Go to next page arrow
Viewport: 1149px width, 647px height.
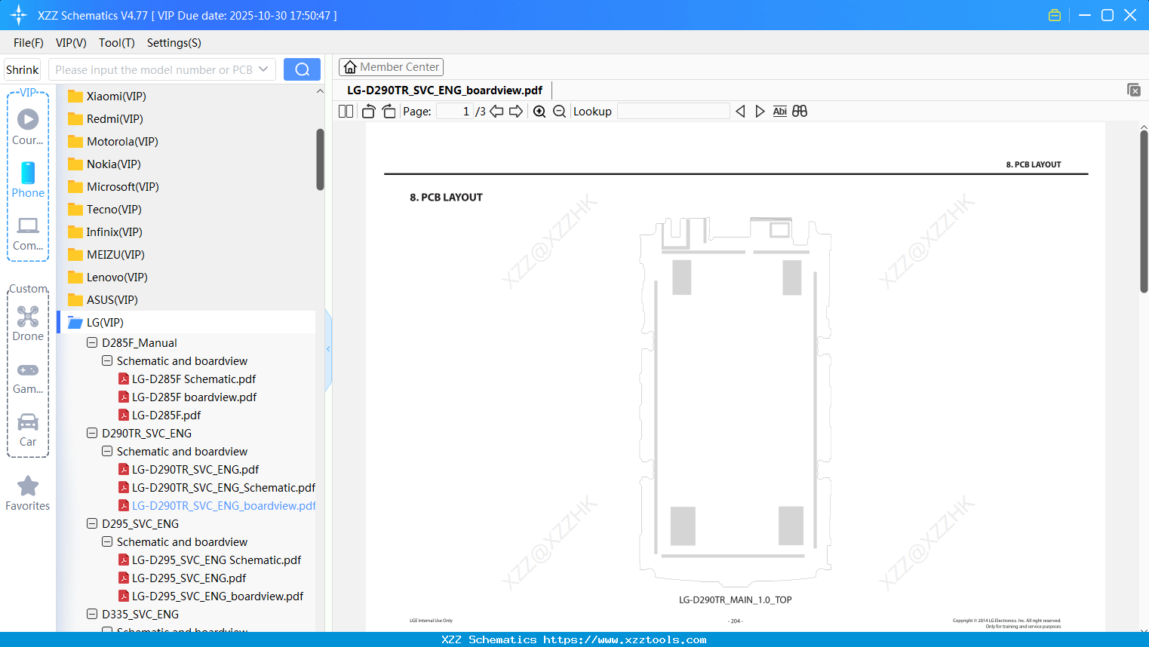(x=516, y=111)
